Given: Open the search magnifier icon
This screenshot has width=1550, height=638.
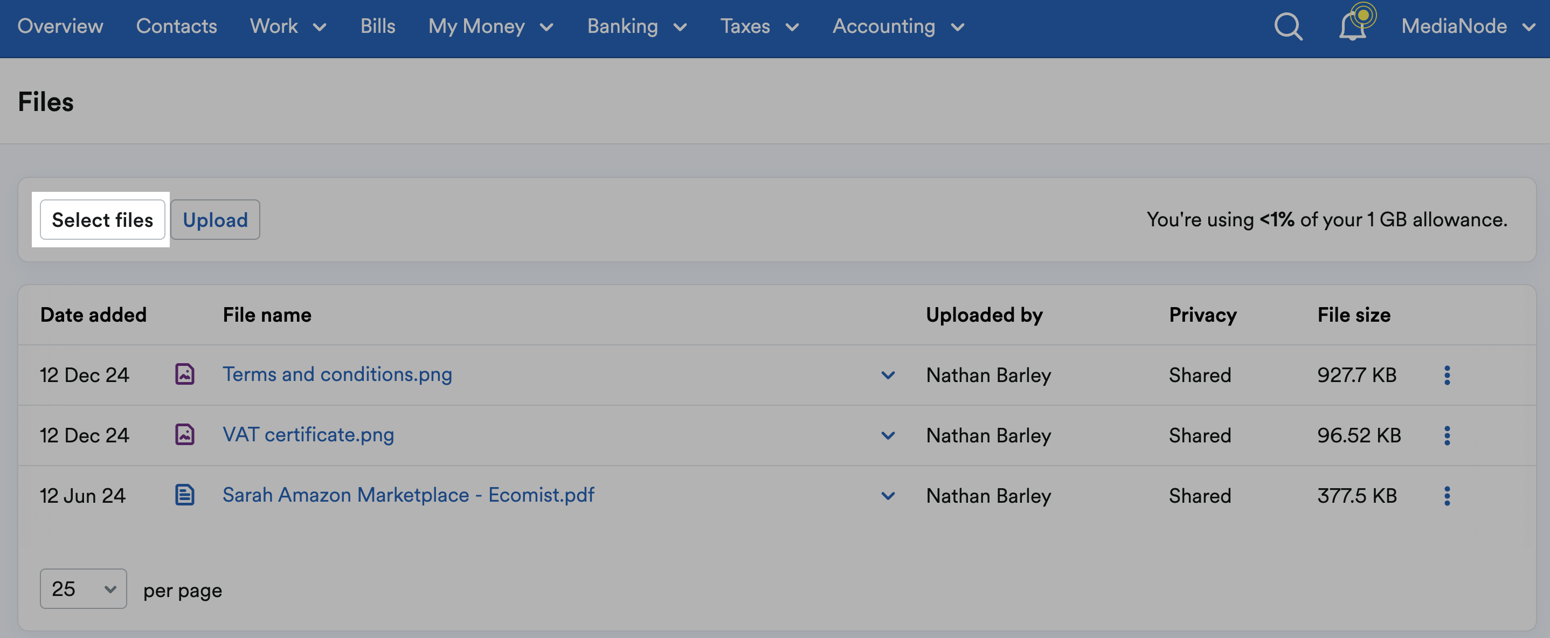Looking at the screenshot, I should click(x=1288, y=26).
